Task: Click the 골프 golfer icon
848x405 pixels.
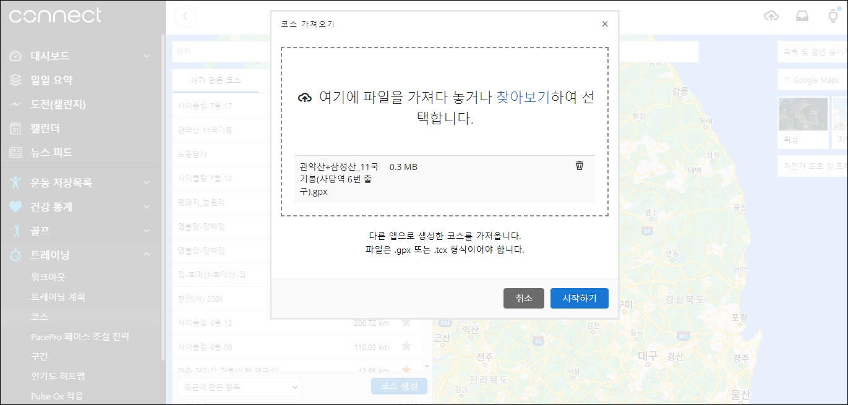Action: click(16, 231)
